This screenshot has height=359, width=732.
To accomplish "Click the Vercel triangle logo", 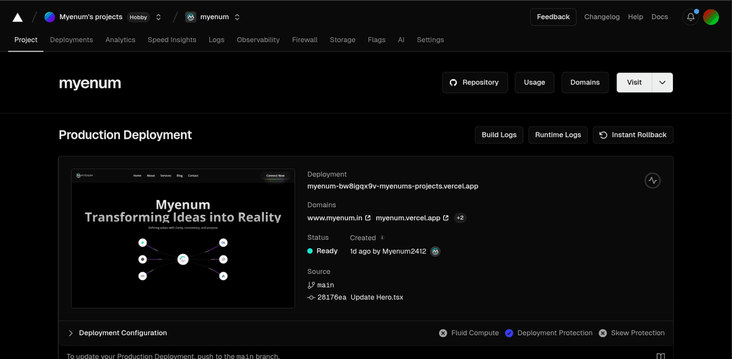I will [17, 17].
